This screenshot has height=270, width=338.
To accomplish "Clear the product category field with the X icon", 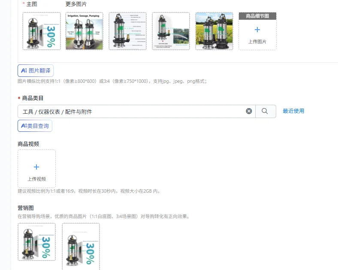I will pos(249,111).
